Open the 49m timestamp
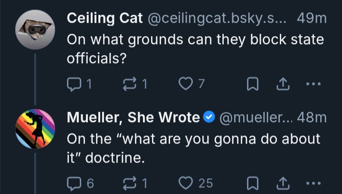This screenshot has width=342, height=194. (x=311, y=18)
